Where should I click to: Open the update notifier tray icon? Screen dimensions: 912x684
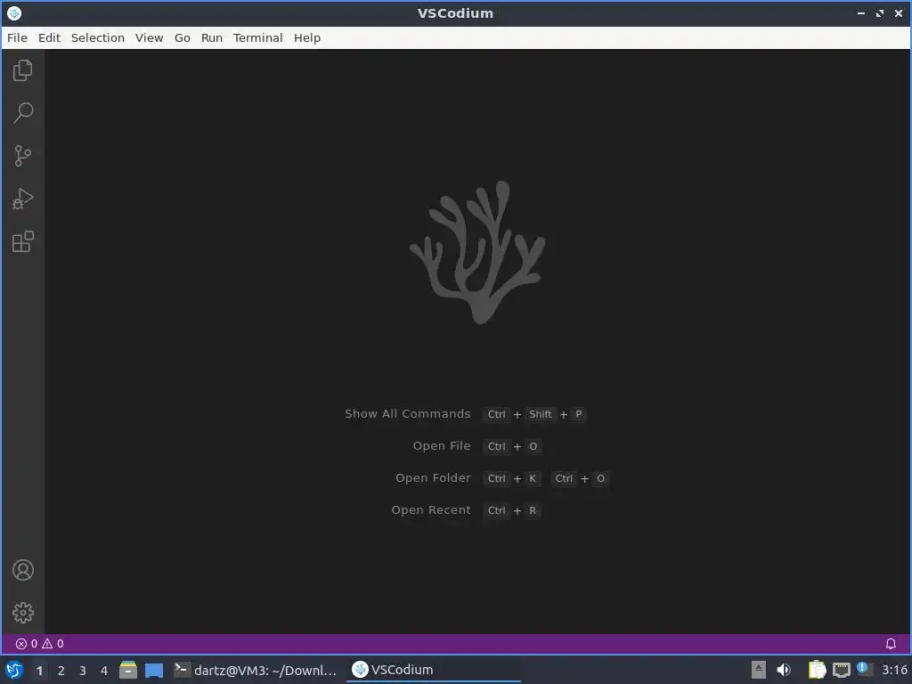(864, 670)
